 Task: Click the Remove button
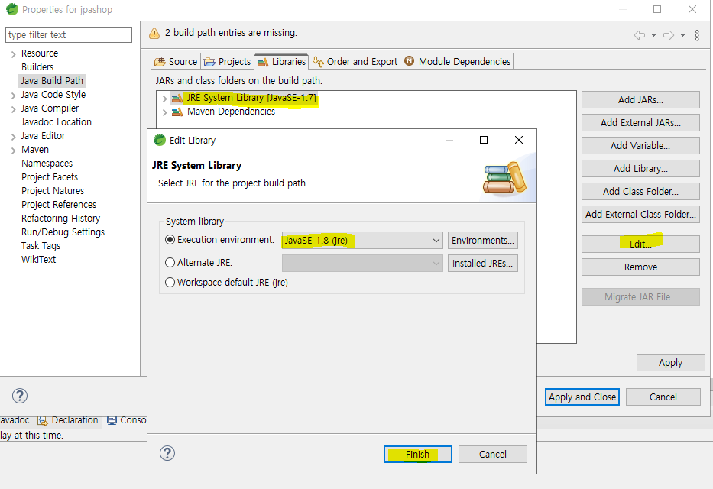pos(640,267)
